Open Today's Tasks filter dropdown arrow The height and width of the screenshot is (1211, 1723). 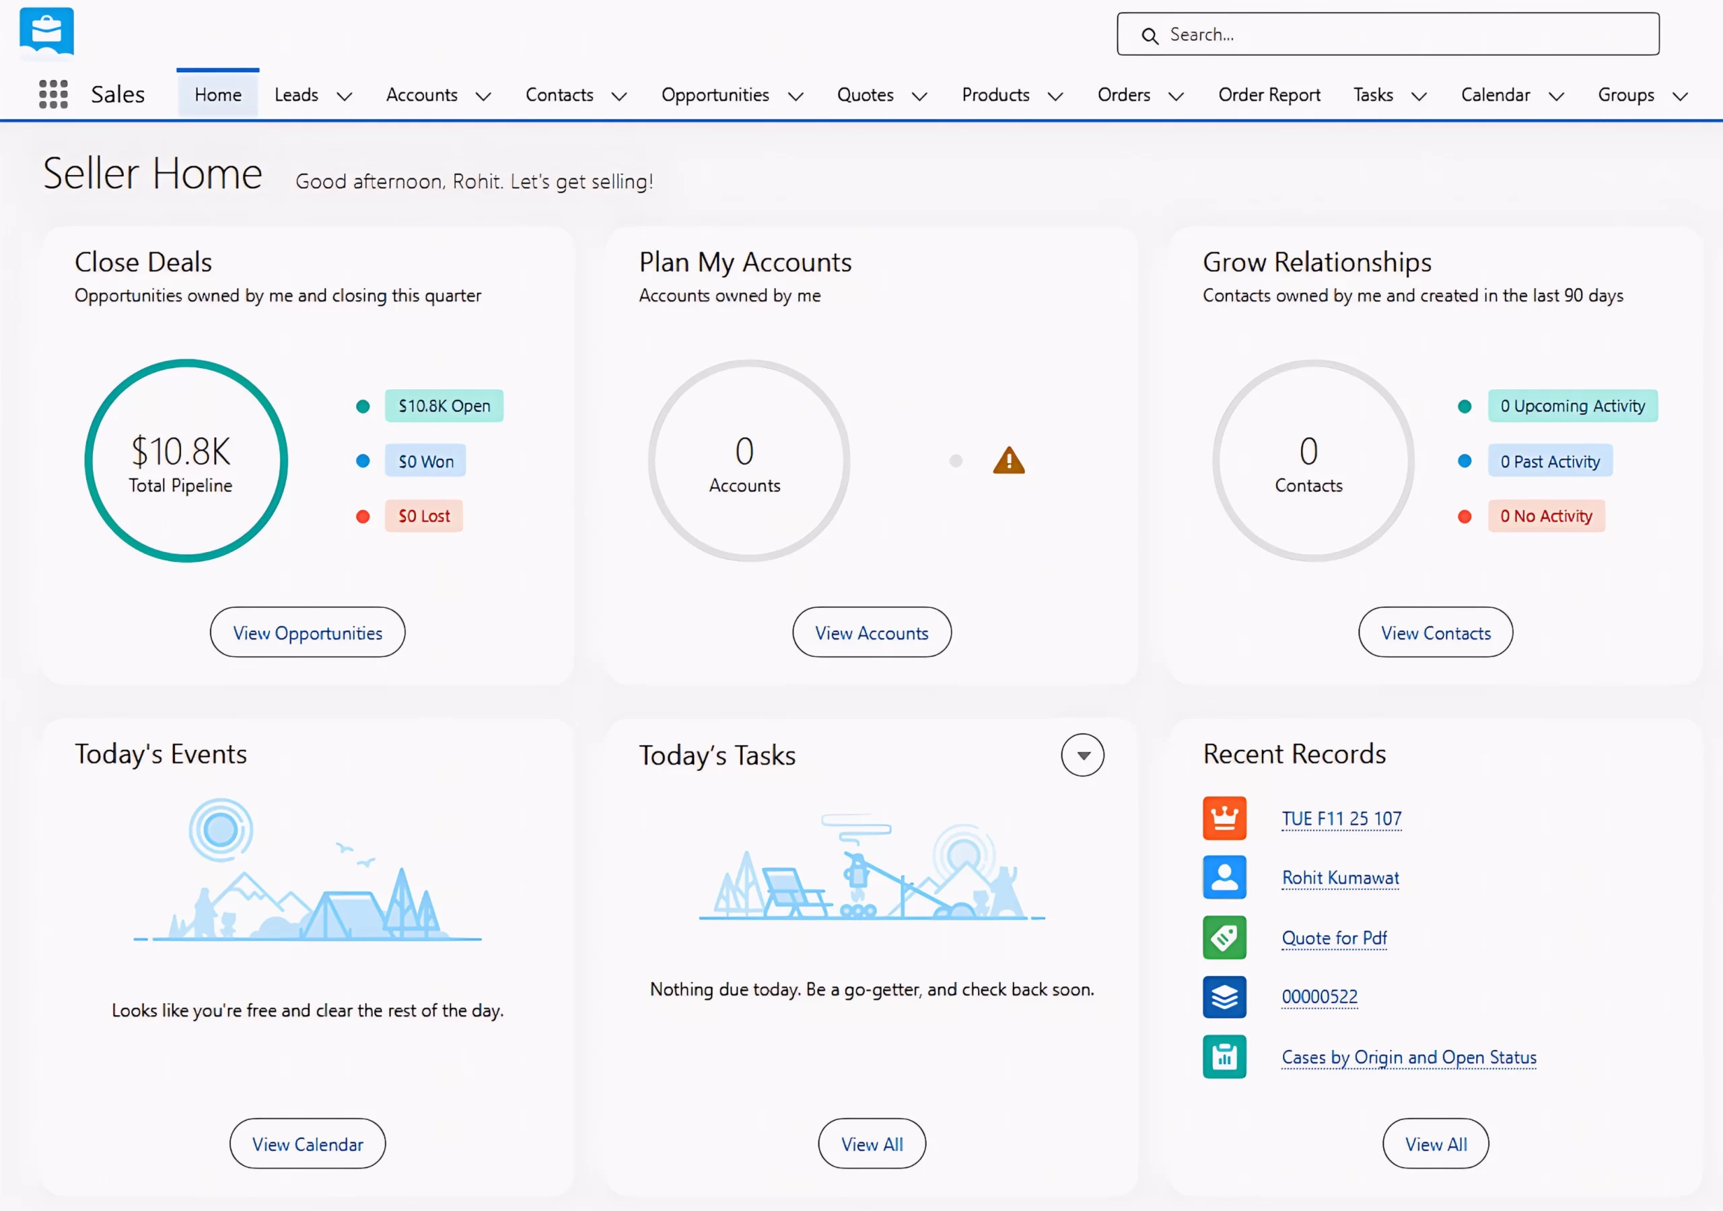point(1083,755)
